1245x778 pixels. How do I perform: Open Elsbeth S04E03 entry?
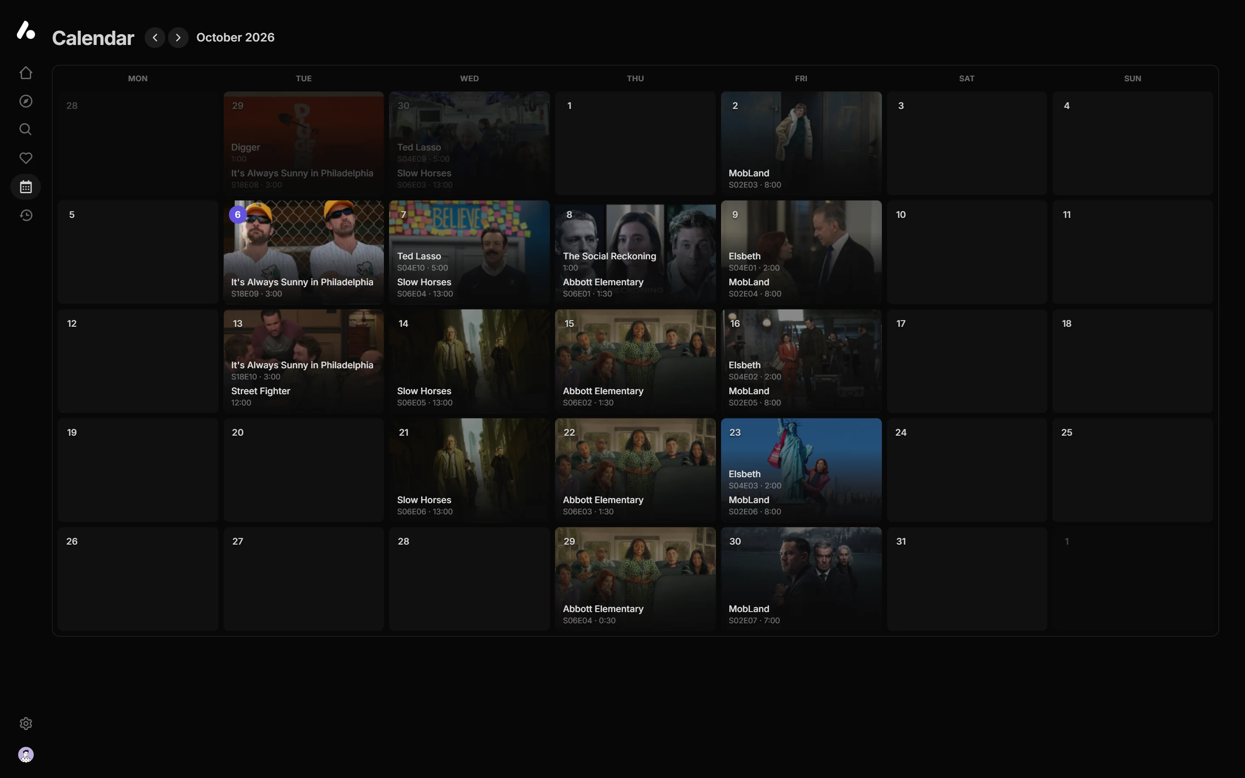[755, 479]
